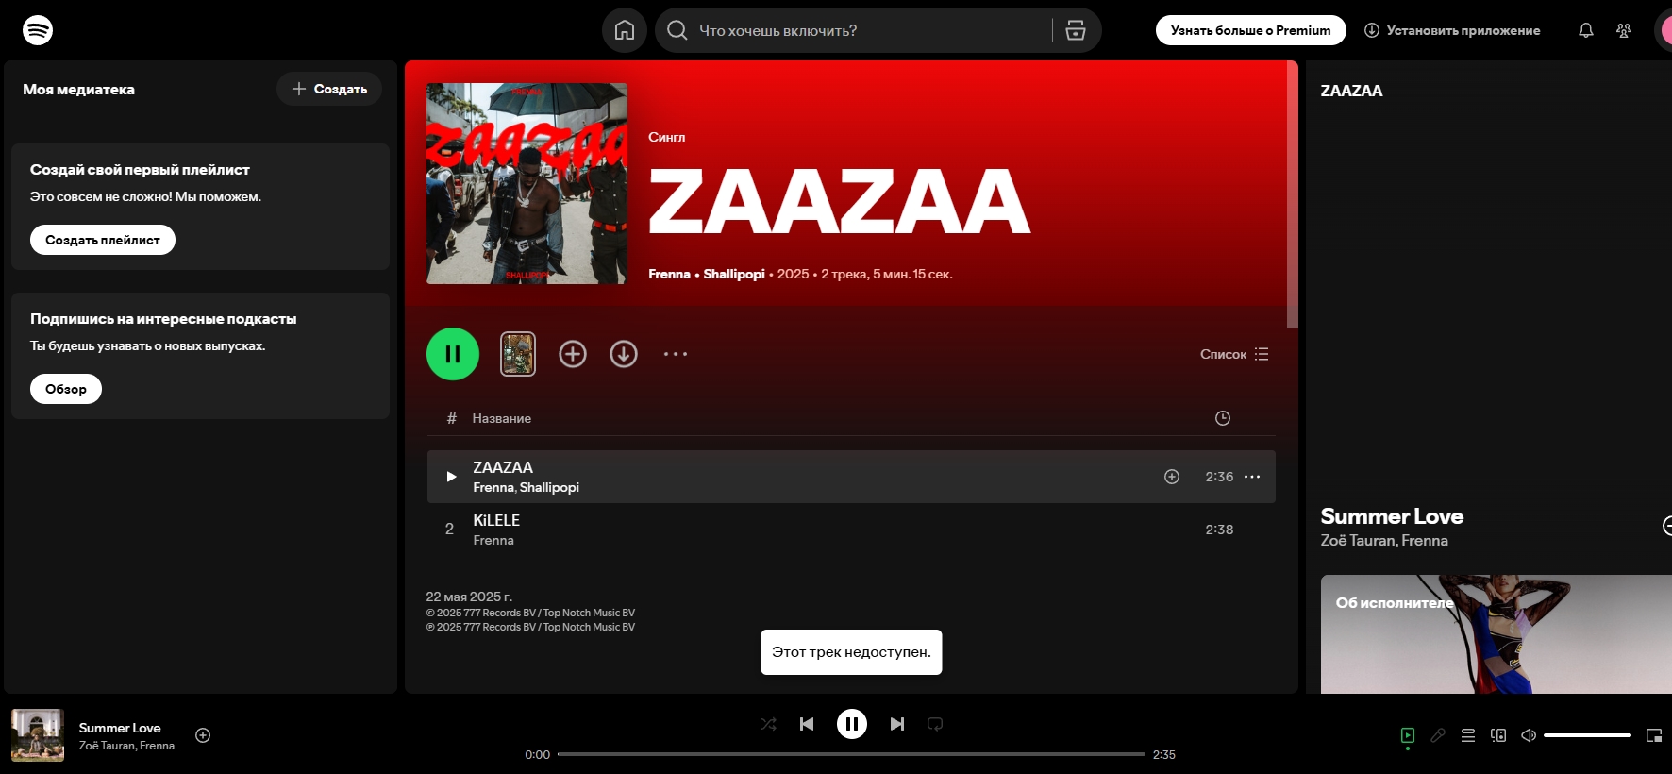Toggle shuffle in the player bar

click(769, 724)
